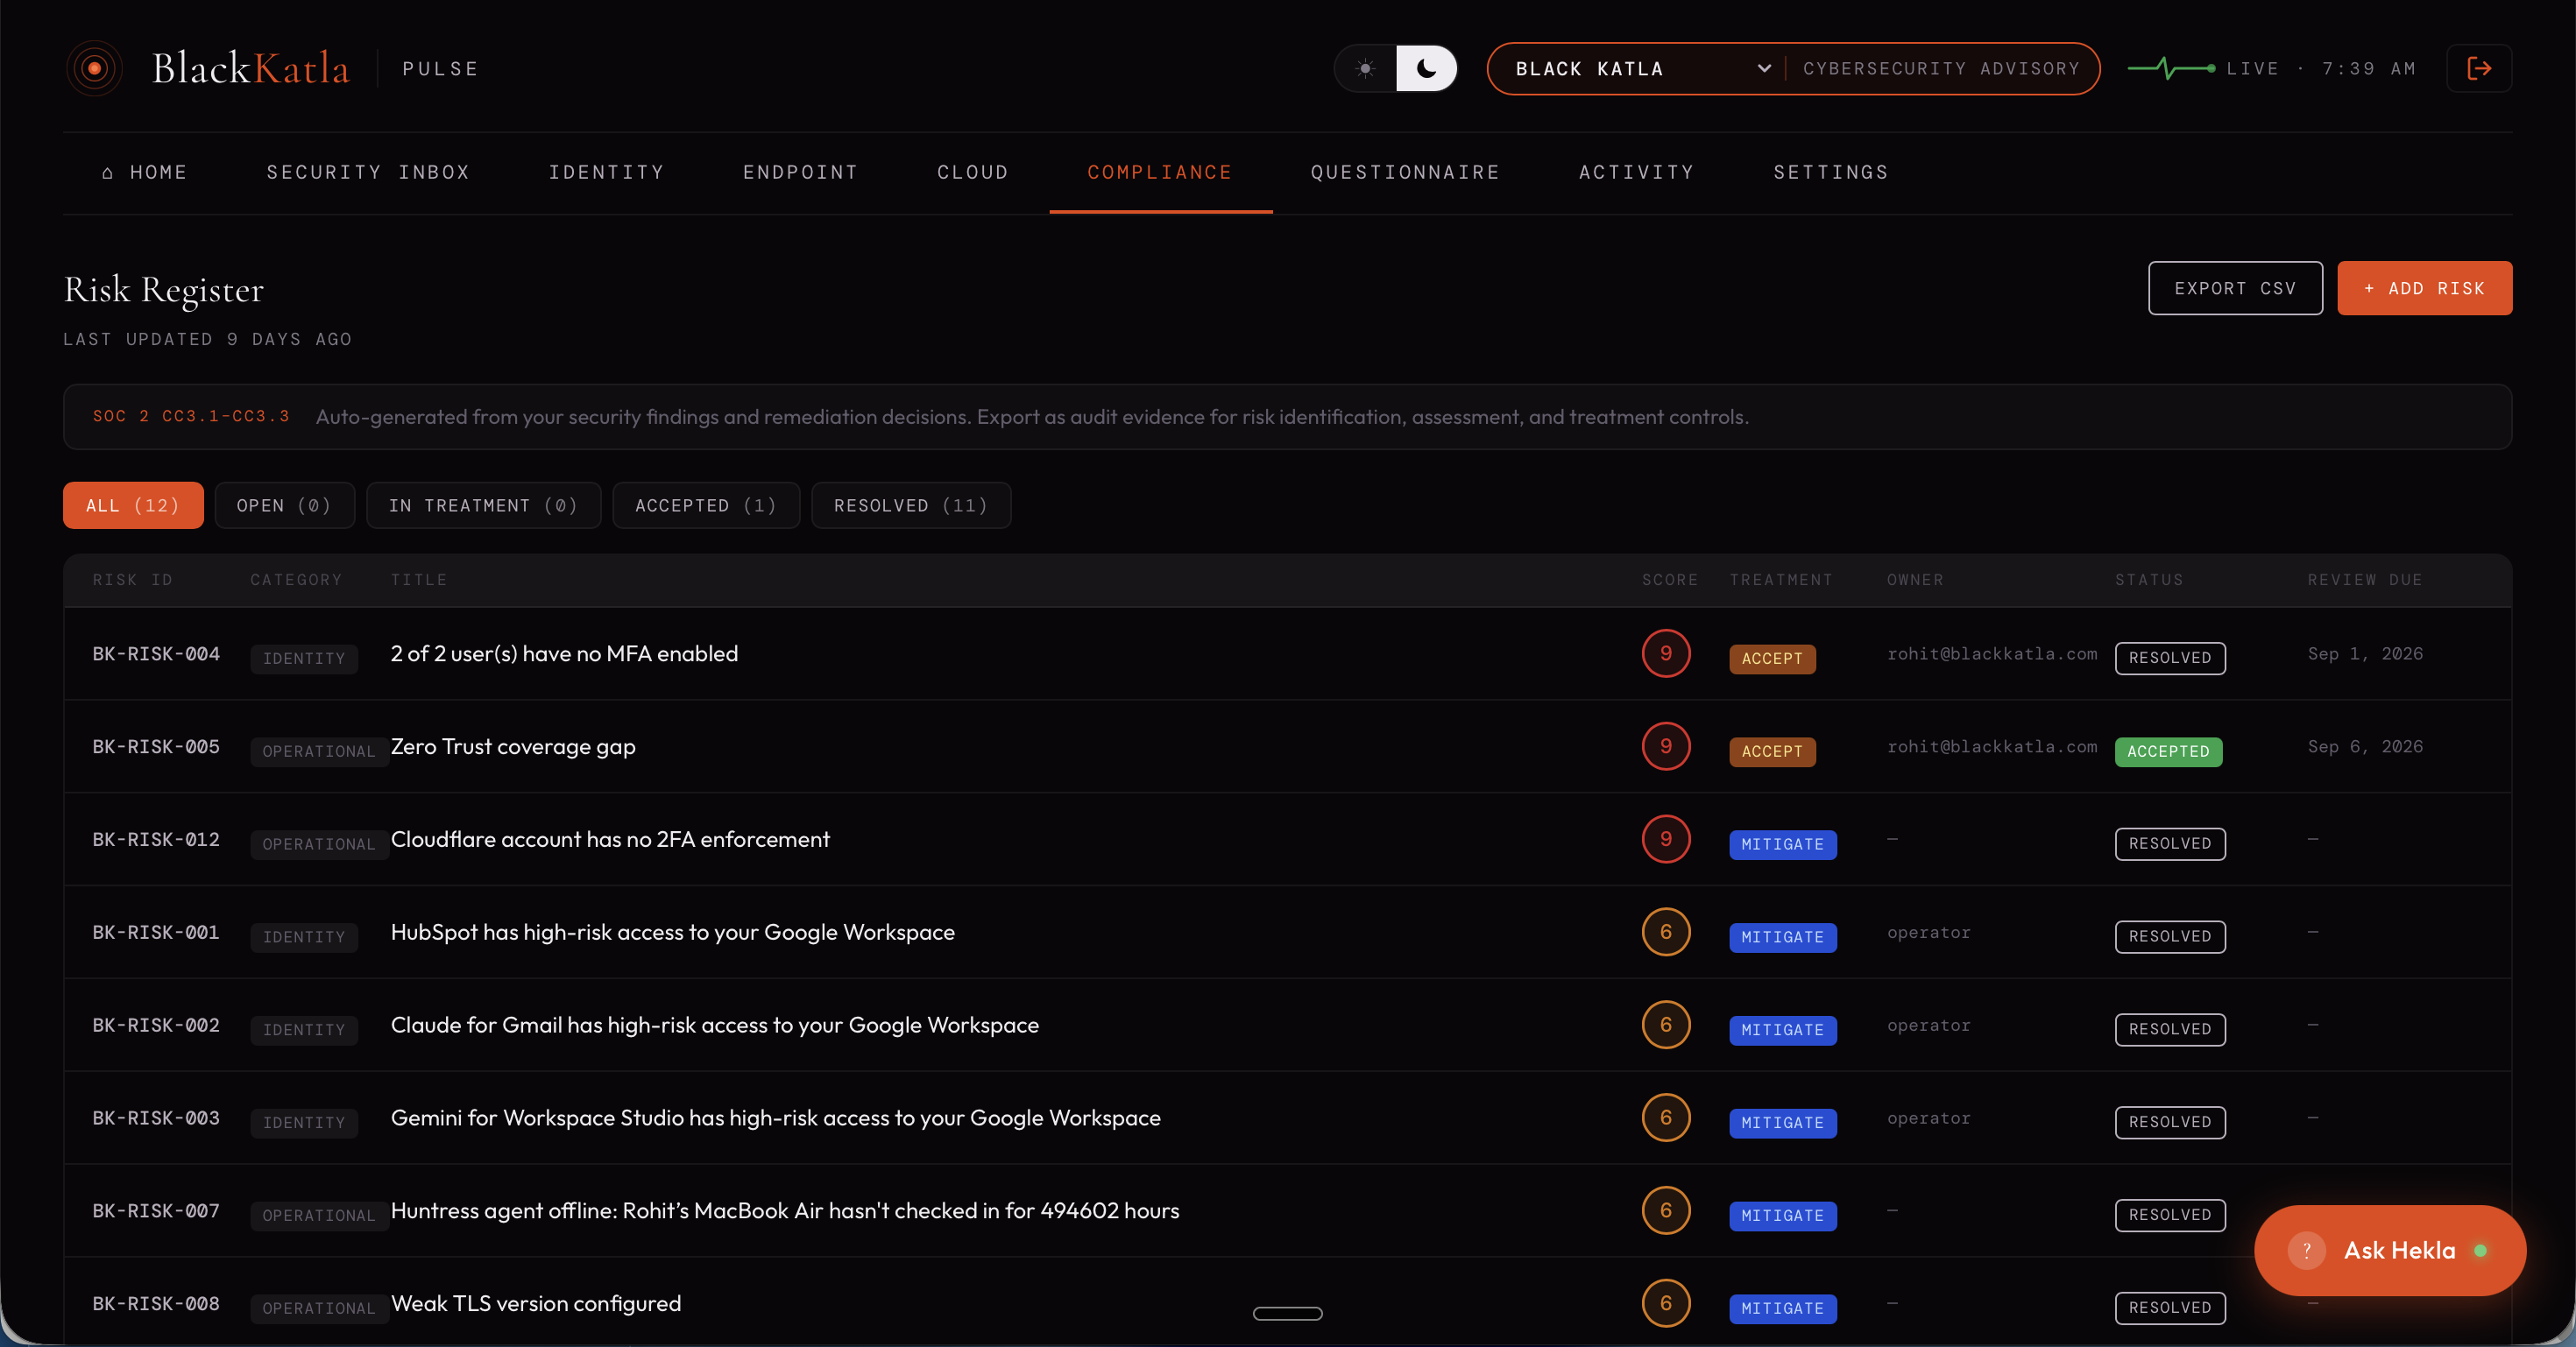The image size is (2576, 1347).
Task: Open the Endpoint tab
Action: pos(800,172)
